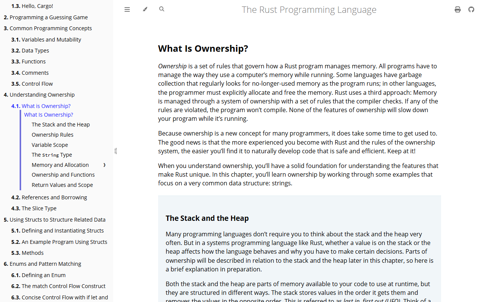The width and height of the screenshot is (483, 302).
Task: Open References and Borrowing section
Action: [x=49, y=197]
